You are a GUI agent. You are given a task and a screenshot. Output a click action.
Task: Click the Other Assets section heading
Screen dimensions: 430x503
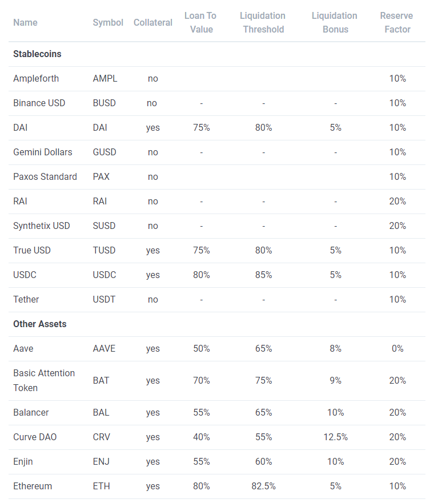pos(40,324)
